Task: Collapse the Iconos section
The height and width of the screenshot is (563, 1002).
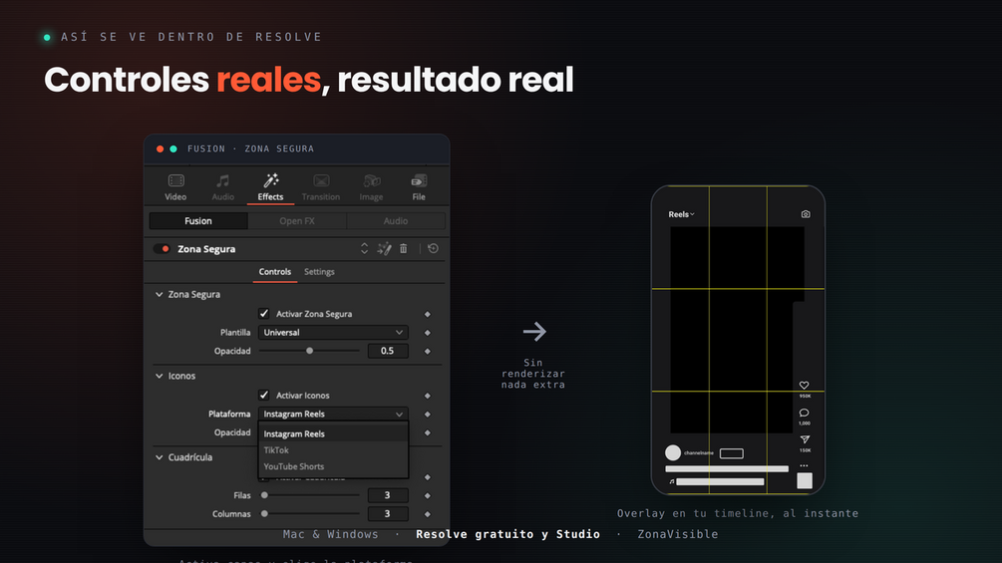Action: [160, 376]
